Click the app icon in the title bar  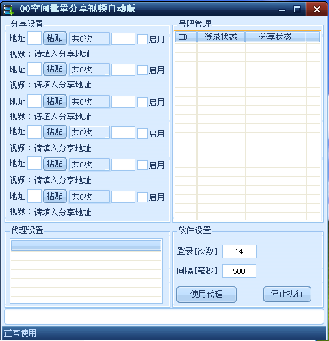[x=9, y=10]
